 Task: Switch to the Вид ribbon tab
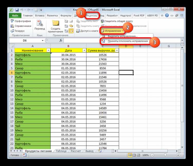coord(102,16)
